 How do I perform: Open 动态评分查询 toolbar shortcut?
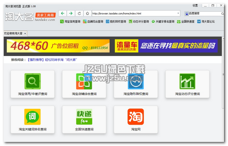pyautogui.click(x=139, y=21)
